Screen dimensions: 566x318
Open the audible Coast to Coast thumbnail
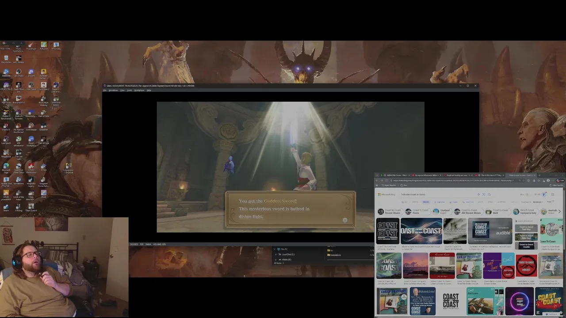pyautogui.click(x=490, y=231)
